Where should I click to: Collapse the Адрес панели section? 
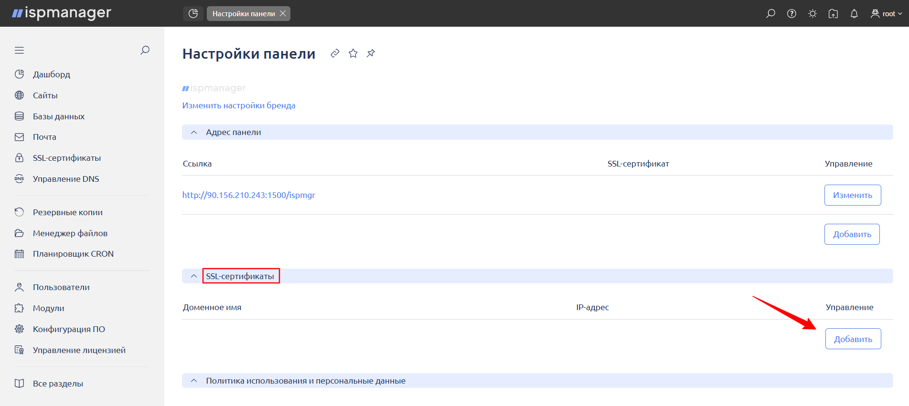194,132
